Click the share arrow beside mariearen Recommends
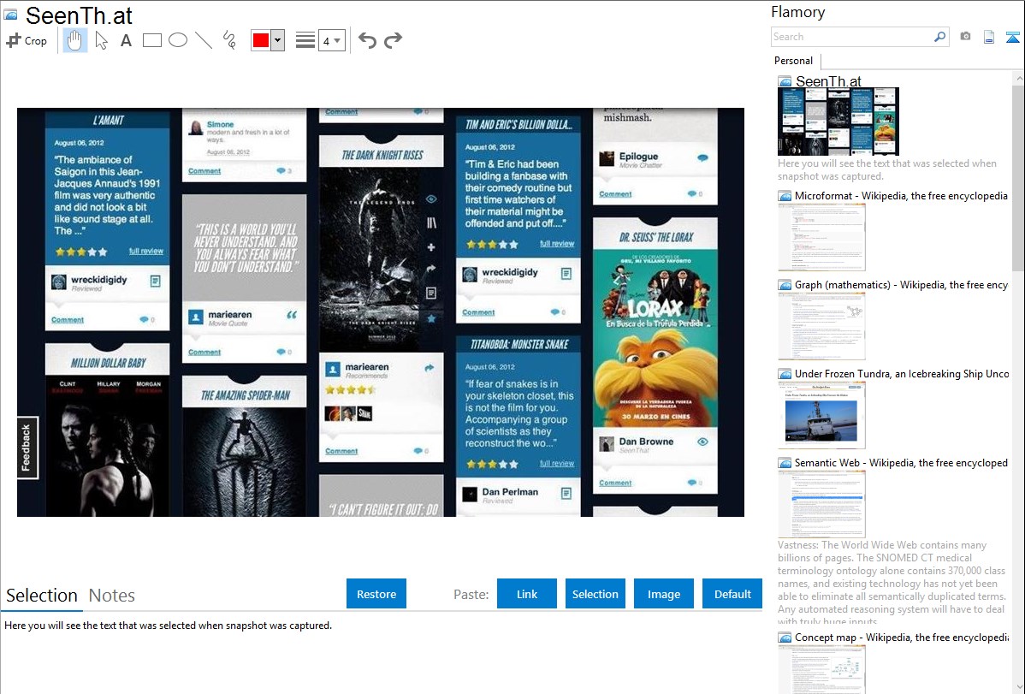This screenshot has width=1025, height=694. [429, 368]
